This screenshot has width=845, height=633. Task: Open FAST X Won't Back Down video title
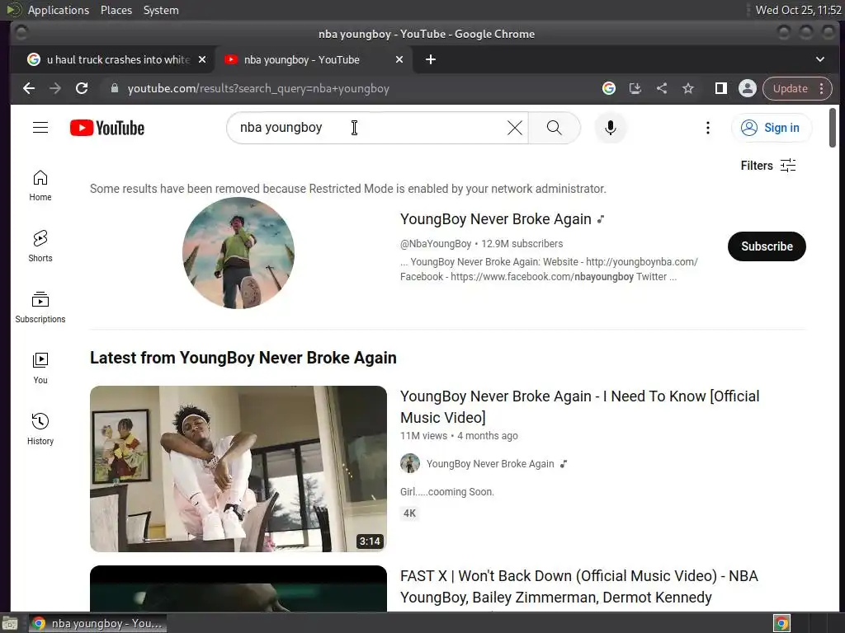[x=579, y=587]
